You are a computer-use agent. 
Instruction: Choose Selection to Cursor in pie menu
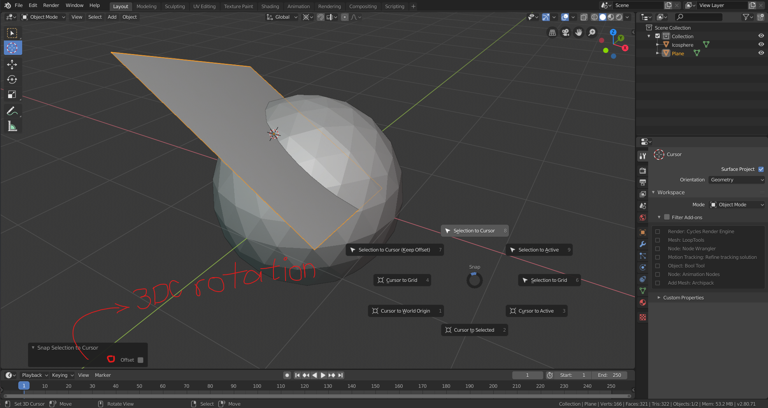click(474, 231)
